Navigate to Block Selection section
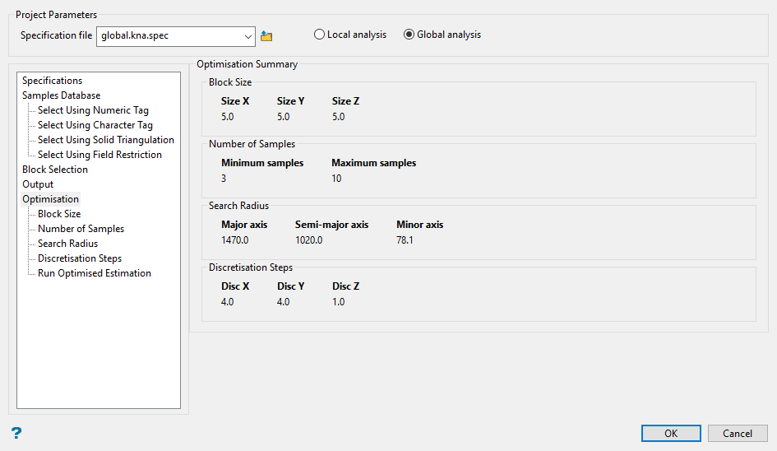The width and height of the screenshot is (777, 451). [x=55, y=170]
